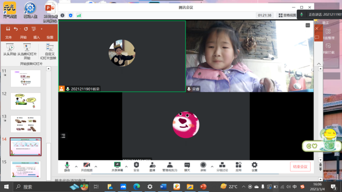The height and width of the screenshot is (192, 342).
Task: Mute the microphone (静音)
Action: pos(67,166)
